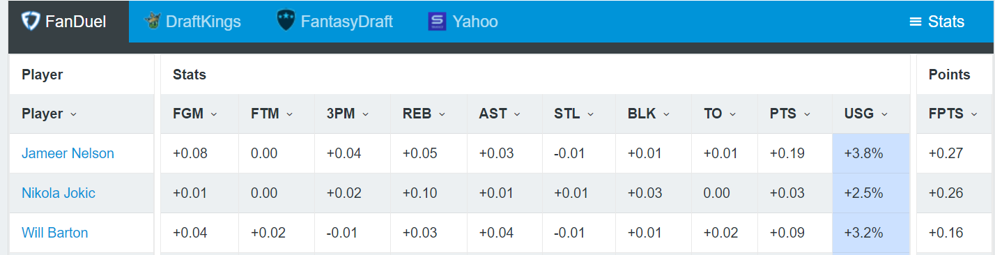Image resolution: width=995 pixels, height=255 pixels.
Task: Switch to the DraftKings tab
Action: (x=192, y=22)
